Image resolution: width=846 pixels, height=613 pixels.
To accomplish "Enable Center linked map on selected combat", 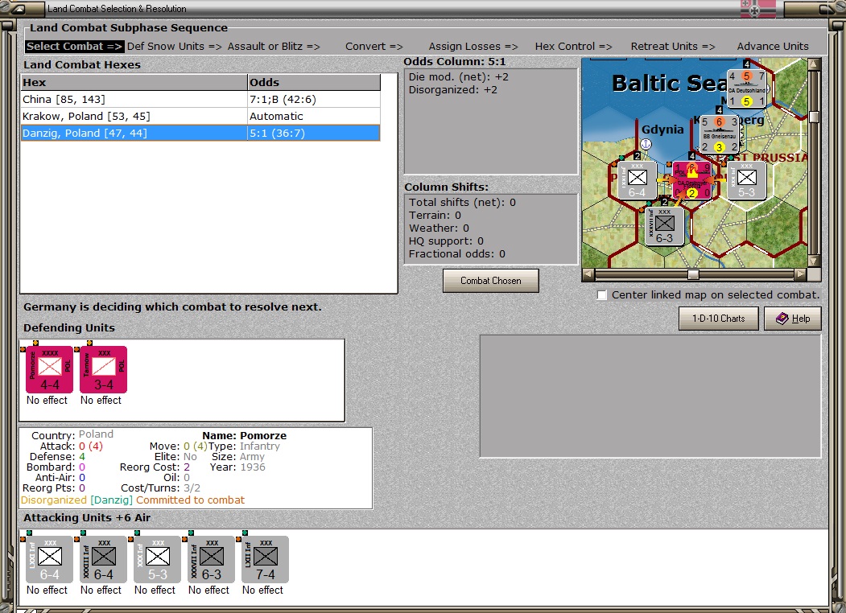I will (602, 295).
